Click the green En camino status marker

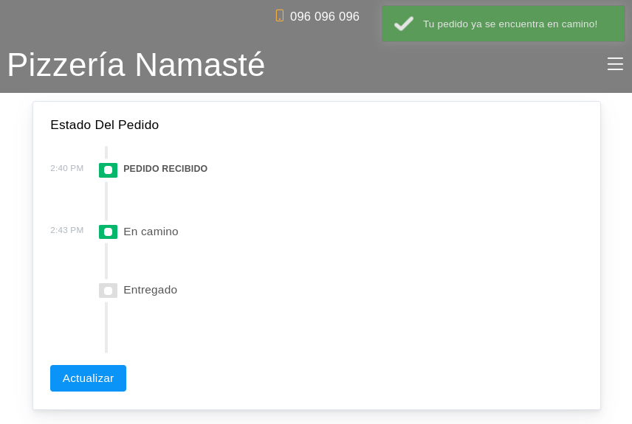(108, 232)
